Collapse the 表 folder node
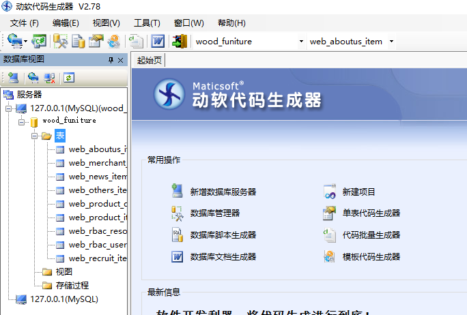Screen dimensions: 467x315 (x=34, y=136)
